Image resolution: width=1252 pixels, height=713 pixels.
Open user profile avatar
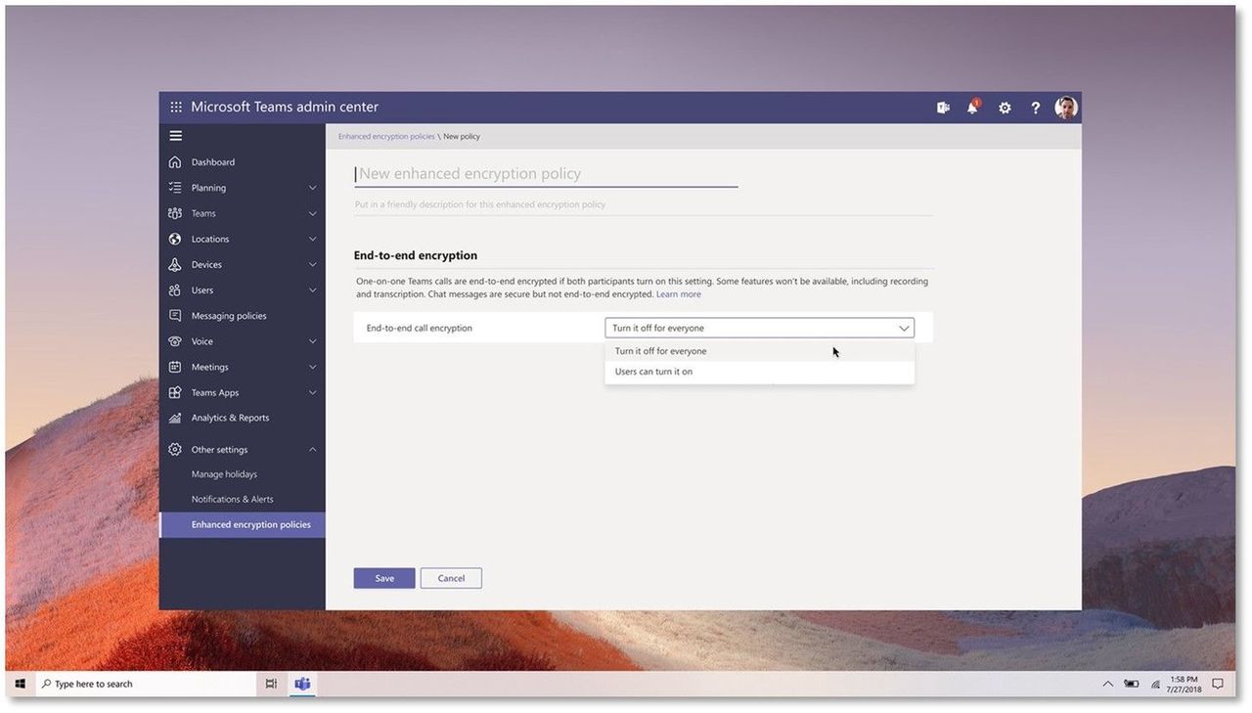pos(1066,108)
